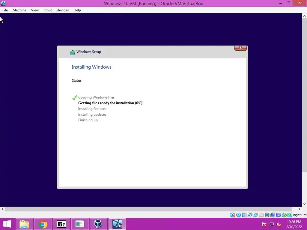Click the optical disk status icon
The width and height of the screenshot is (307, 230).
click(238, 215)
